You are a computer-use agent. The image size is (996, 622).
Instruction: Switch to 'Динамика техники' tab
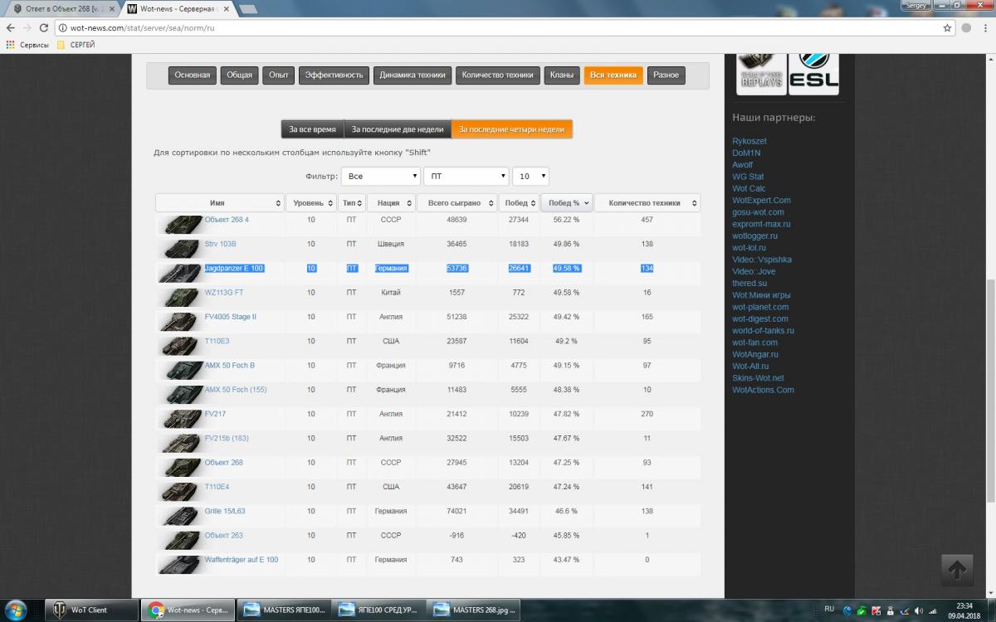click(413, 75)
